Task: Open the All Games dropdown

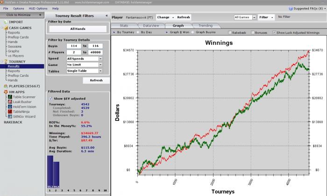Action: 254,17
